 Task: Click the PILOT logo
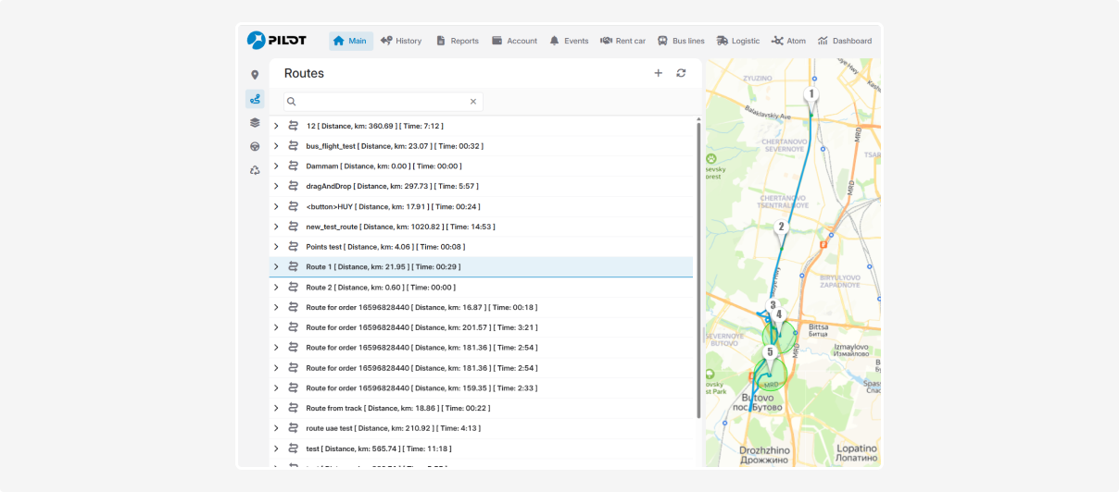point(276,41)
